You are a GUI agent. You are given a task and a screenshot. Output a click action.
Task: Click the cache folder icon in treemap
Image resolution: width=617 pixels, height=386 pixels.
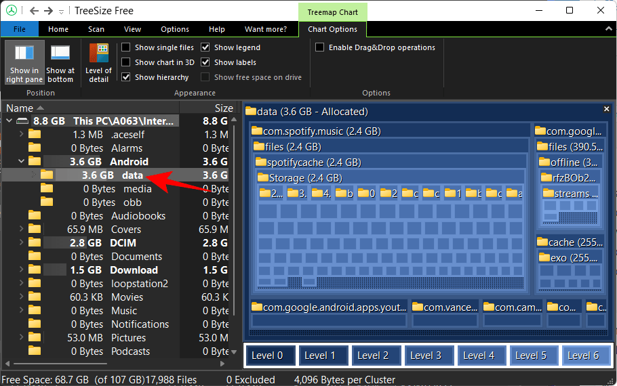[x=542, y=241]
